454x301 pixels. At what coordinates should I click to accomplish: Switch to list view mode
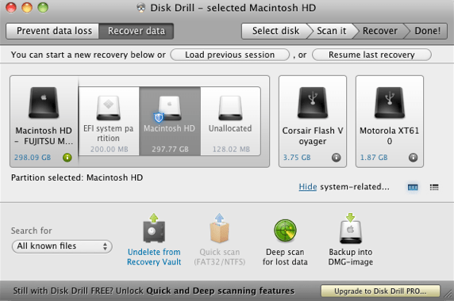434,187
